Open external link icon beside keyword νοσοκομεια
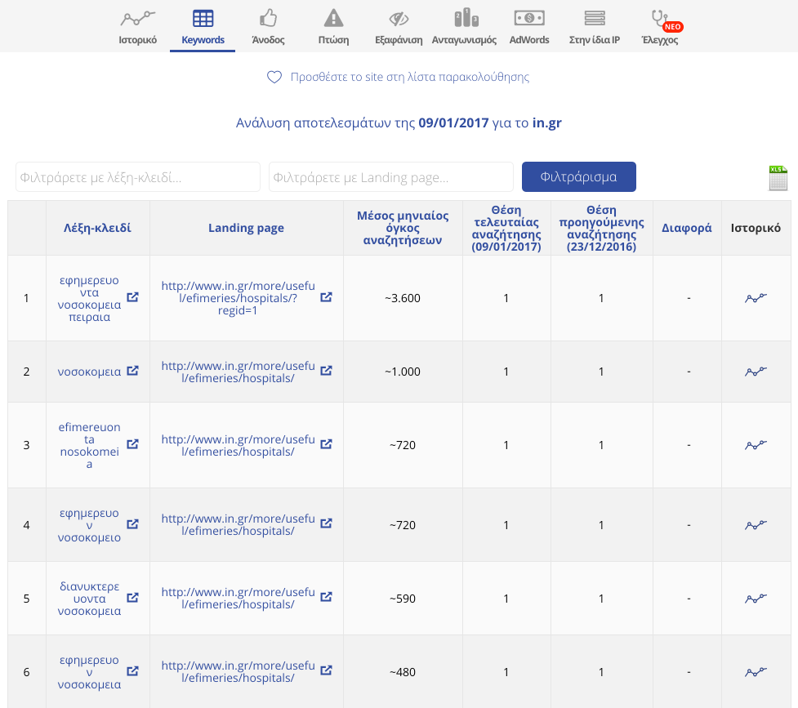This screenshot has height=708, width=798. click(x=133, y=371)
